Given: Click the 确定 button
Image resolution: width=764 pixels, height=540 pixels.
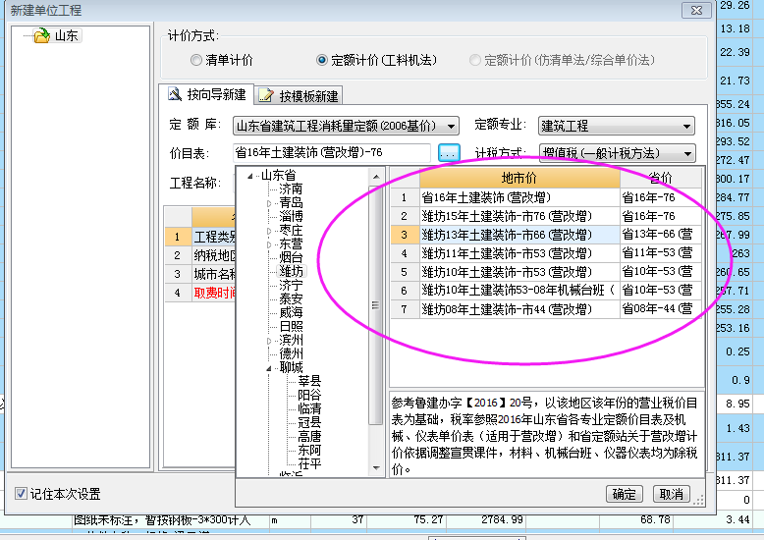Looking at the screenshot, I should (x=625, y=494).
